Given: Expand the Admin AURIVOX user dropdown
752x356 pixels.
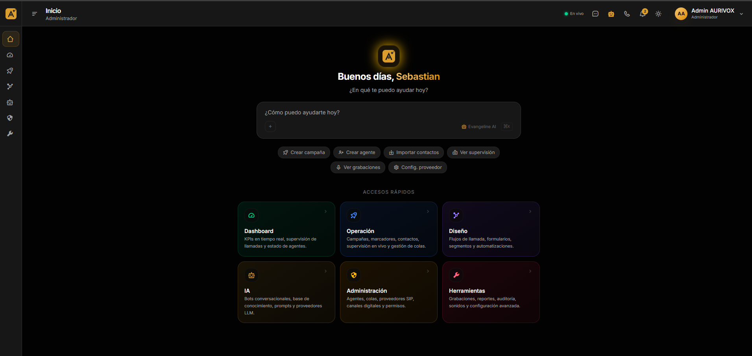Looking at the screenshot, I should [709, 14].
